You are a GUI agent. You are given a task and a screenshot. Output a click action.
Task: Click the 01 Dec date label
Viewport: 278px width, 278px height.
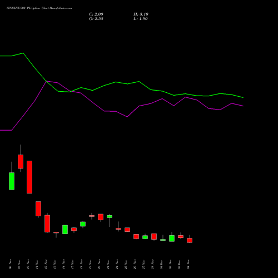[x=161, y=264]
